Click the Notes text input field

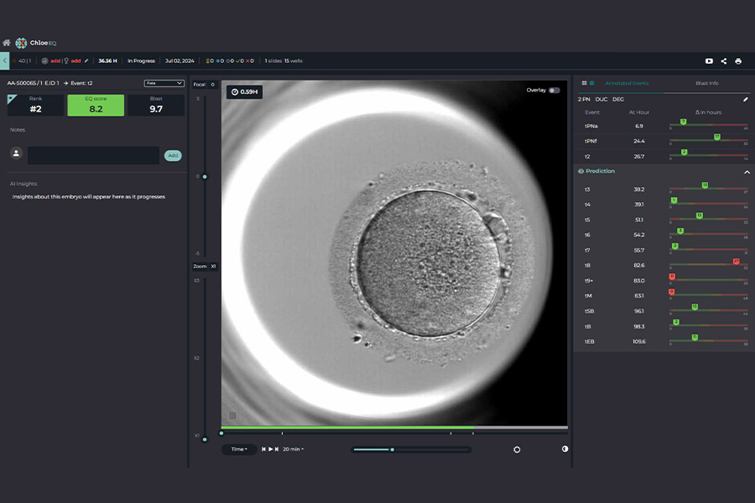(x=93, y=155)
